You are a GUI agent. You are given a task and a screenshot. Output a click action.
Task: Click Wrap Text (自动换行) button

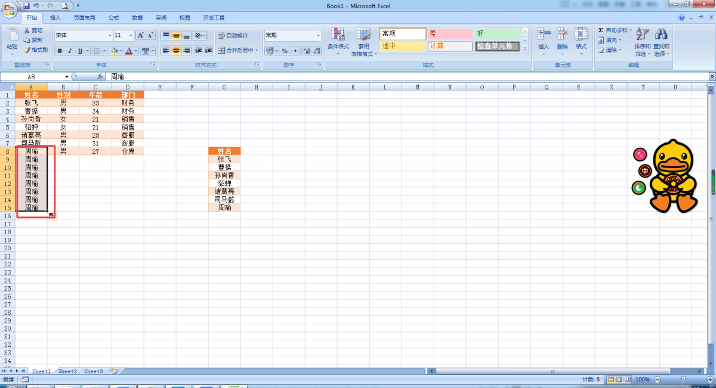click(x=233, y=36)
